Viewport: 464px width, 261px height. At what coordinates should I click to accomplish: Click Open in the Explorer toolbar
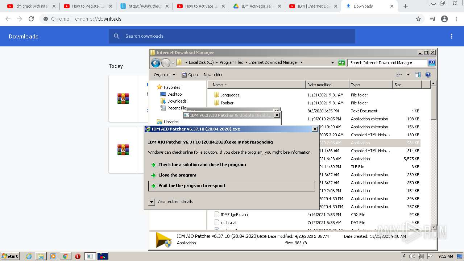point(190,75)
